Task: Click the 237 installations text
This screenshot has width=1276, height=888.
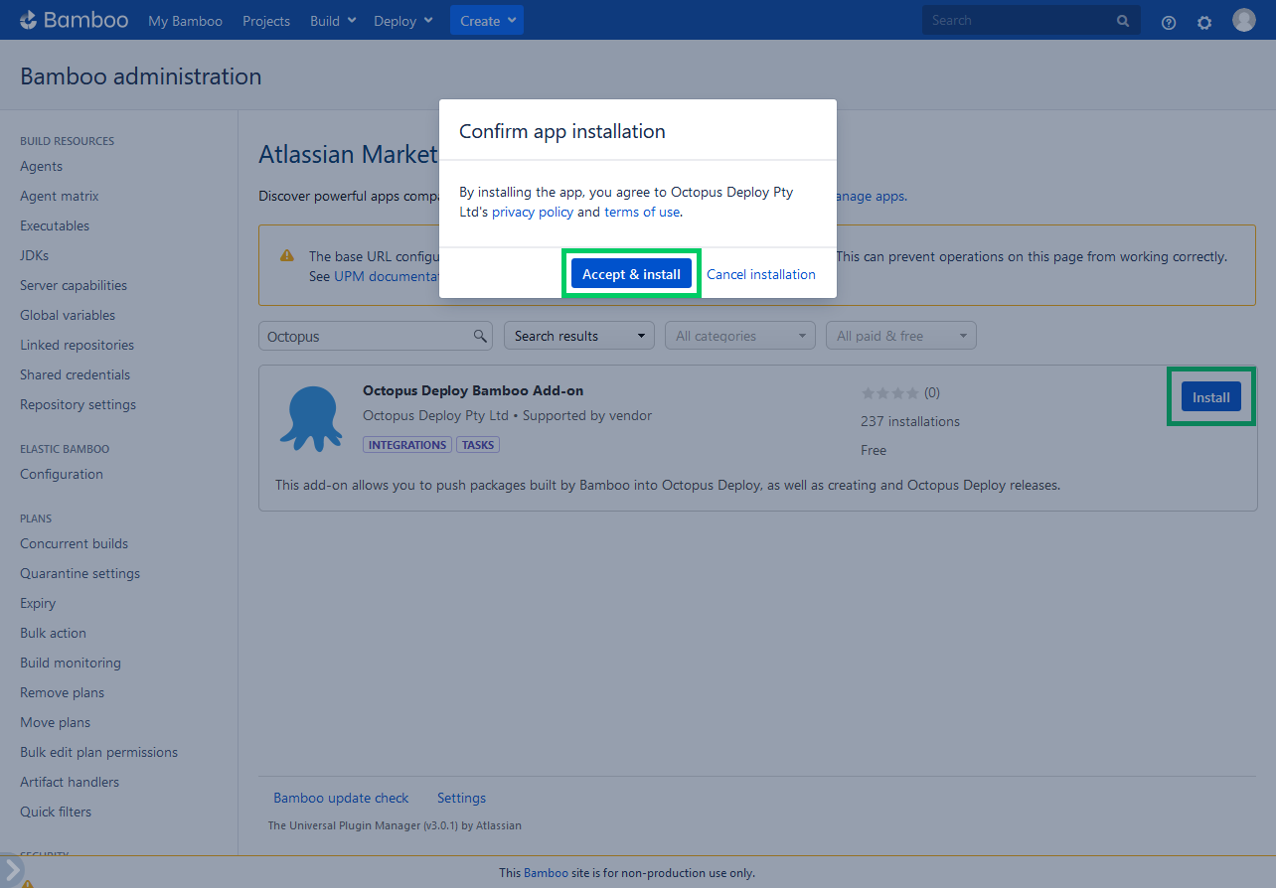Action: point(910,421)
